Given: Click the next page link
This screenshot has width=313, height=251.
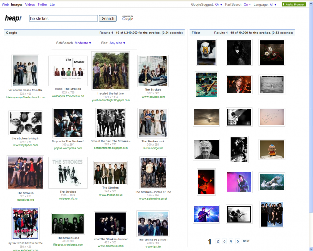Looking at the screenshot, I should click(246, 241).
